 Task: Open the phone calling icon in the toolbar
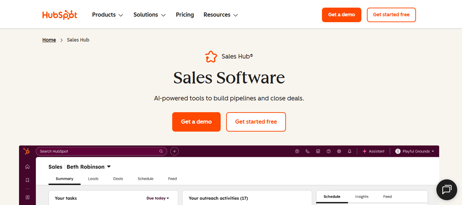(x=307, y=151)
